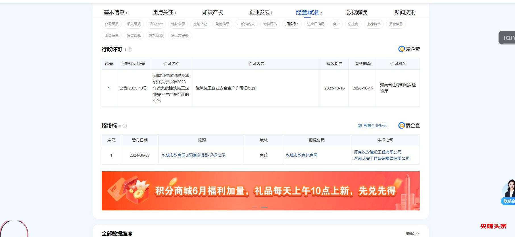515x237 pixels.
Task: Click the 积分商城 promotional banner
Action: click(260, 191)
